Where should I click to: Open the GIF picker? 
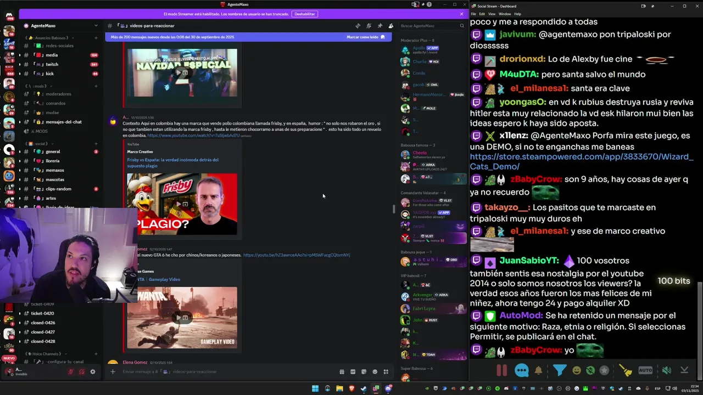pyautogui.click(x=353, y=371)
